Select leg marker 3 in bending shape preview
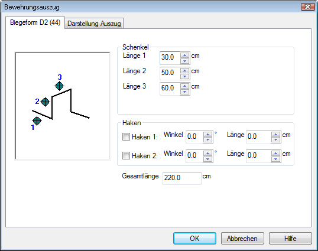The height and width of the screenshot is (251, 318). 60,86
